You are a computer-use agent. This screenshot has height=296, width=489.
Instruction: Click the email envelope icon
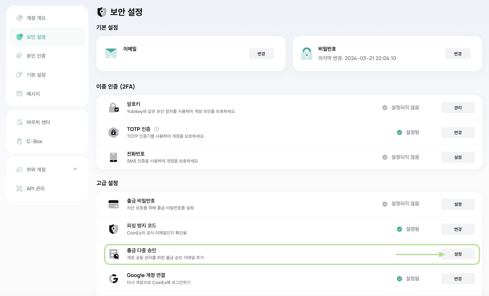[x=111, y=53]
